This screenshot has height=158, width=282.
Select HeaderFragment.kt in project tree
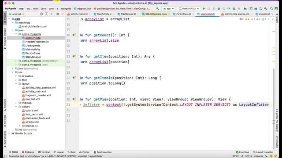pyautogui.click(x=35, y=42)
